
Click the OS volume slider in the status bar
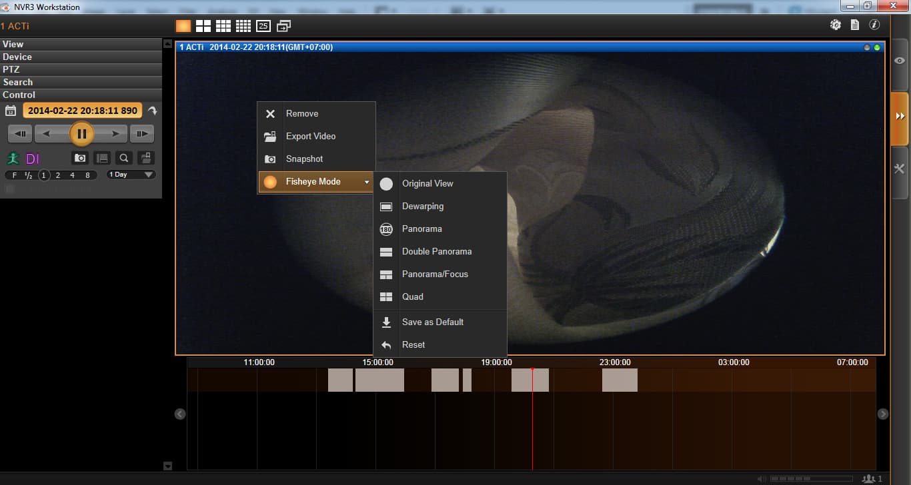[811, 479]
